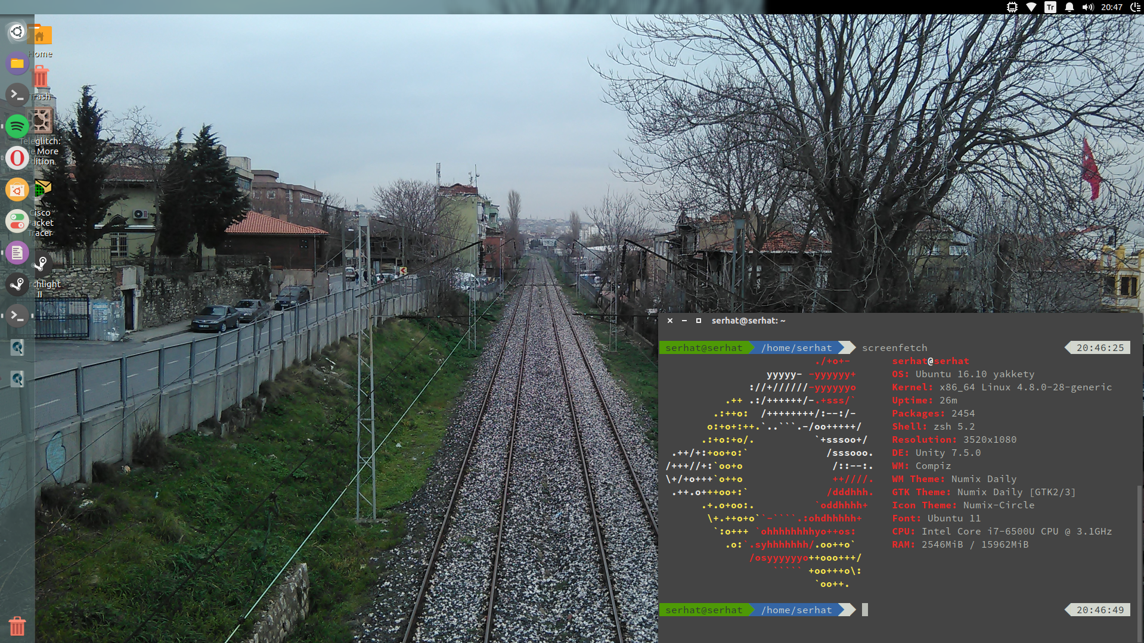
Task: Click the terminal scrollbar handle
Action: [1140, 563]
